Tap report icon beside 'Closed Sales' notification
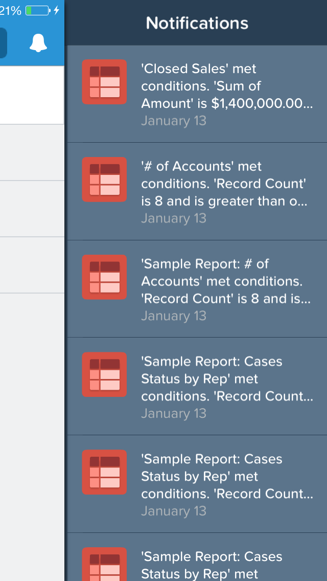The height and width of the screenshot is (581, 327). pos(104,82)
